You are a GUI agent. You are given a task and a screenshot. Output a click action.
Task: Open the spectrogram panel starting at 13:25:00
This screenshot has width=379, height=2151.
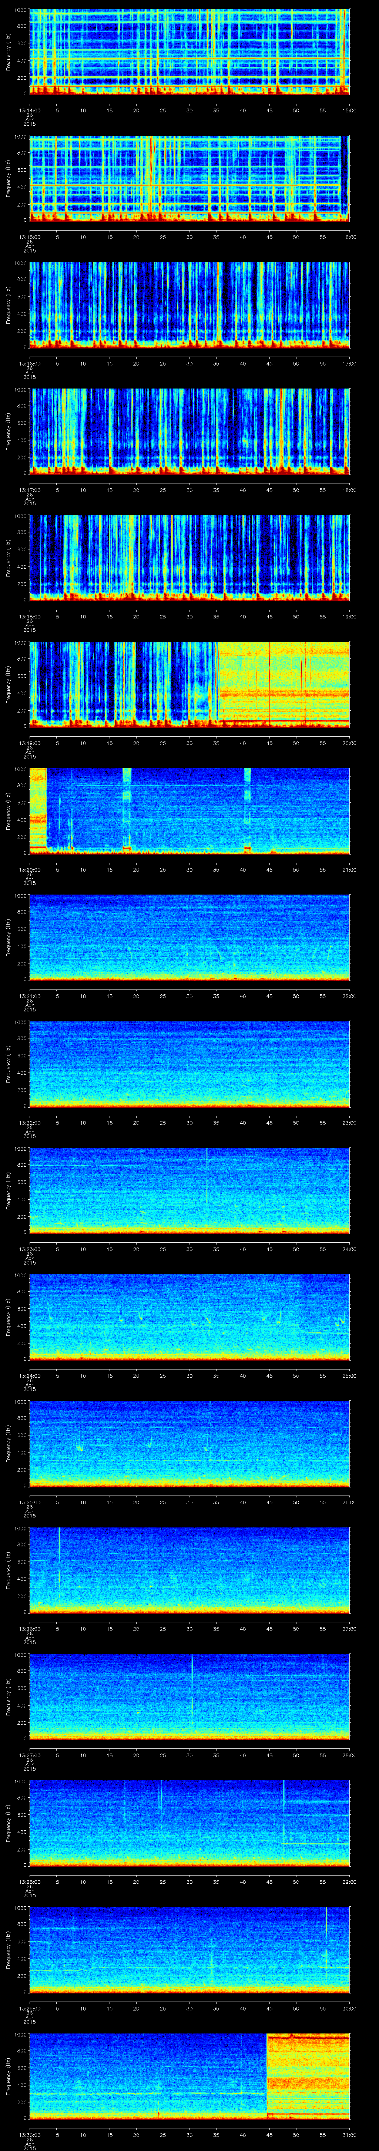190,1443
